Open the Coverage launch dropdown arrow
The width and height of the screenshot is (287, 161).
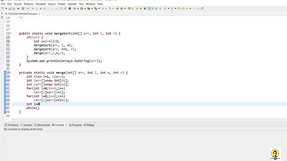[92, 8]
